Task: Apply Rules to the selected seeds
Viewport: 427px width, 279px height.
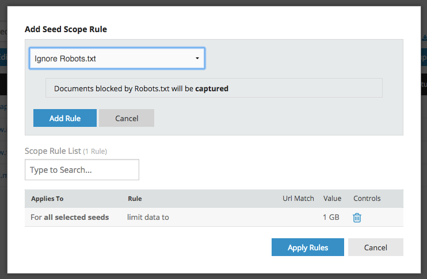Action: 307,247
